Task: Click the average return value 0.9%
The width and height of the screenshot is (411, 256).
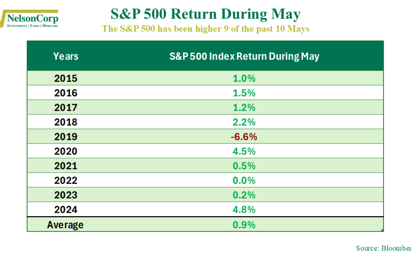Action: pos(244,225)
